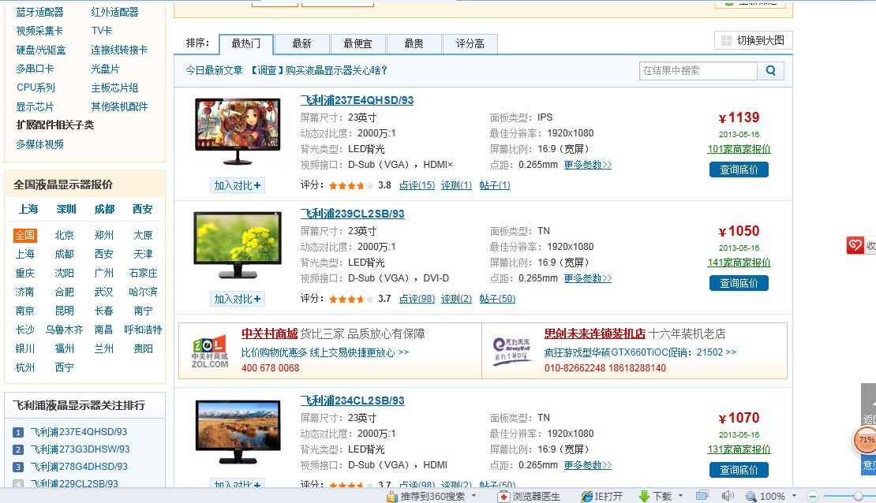This screenshot has height=503, width=876.
Task: Click the red heart 收藏 icon
Action: pos(855,245)
